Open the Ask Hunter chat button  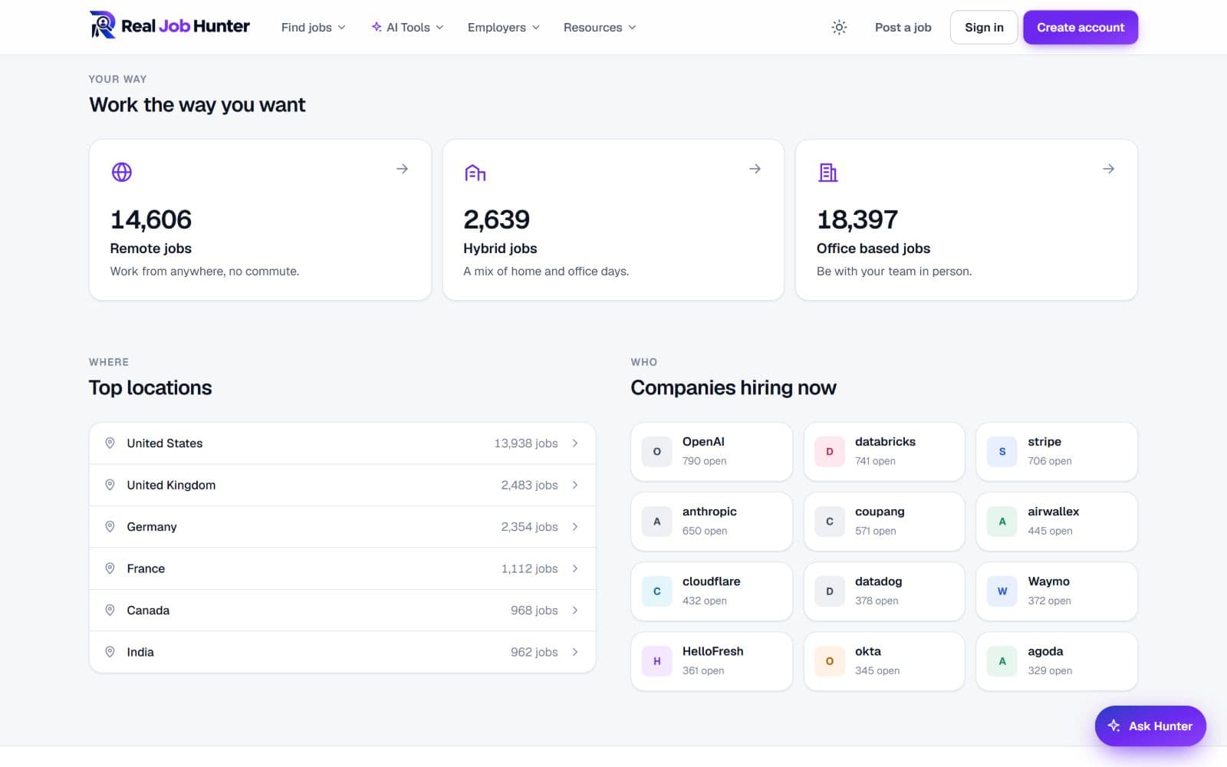[x=1150, y=726]
